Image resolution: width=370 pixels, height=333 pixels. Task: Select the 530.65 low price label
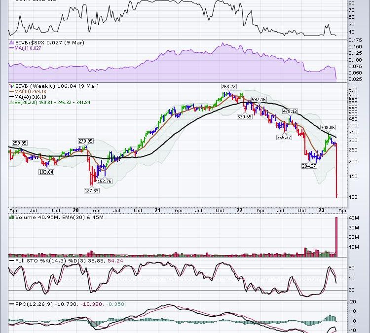coord(245,116)
